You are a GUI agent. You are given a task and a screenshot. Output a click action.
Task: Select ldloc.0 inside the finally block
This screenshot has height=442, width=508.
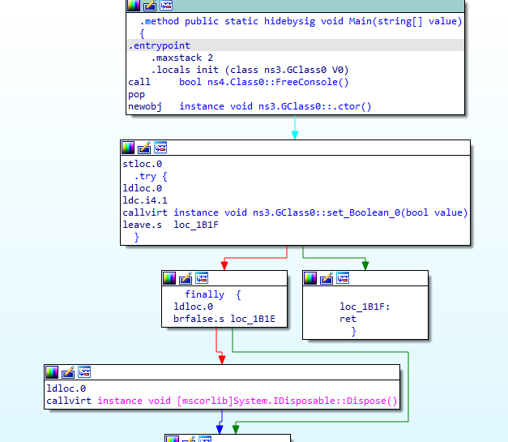193,307
